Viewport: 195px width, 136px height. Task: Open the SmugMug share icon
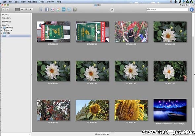pyautogui.click(x=63, y=10)
